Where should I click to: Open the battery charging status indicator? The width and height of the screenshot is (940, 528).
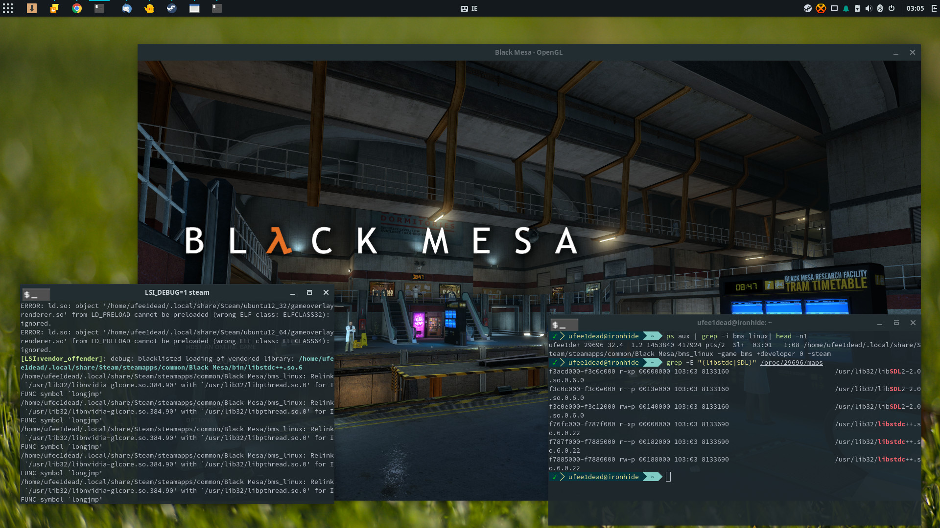point(857,8)
